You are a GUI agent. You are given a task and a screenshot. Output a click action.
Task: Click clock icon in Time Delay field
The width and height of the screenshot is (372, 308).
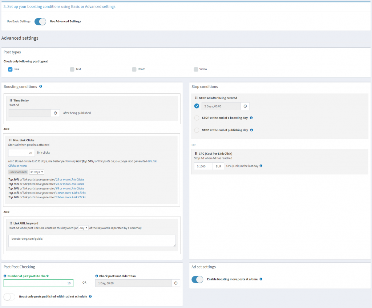[x=55, y=113]
